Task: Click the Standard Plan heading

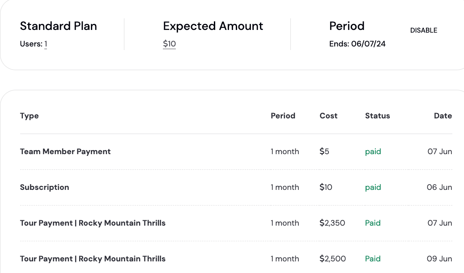Action: (58, 26)
